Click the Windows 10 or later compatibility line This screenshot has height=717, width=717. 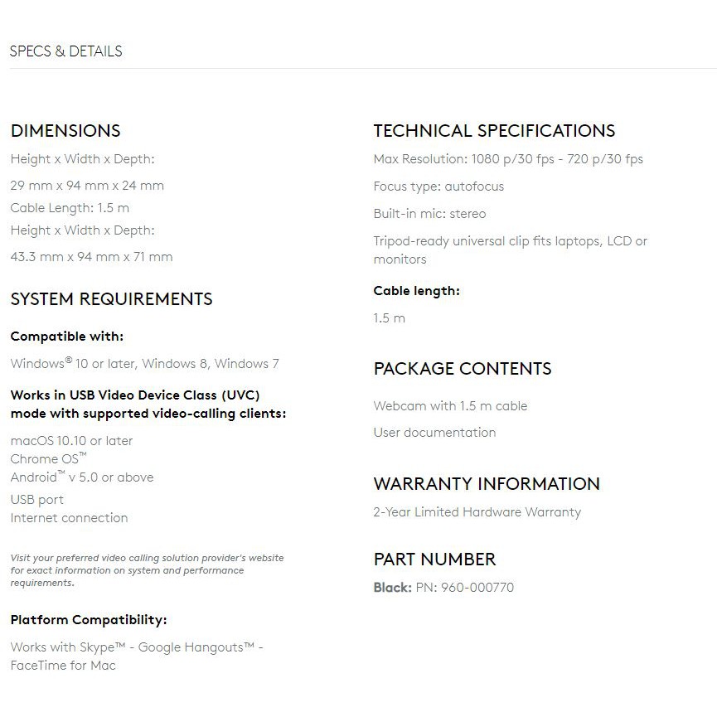click(144, 364)
